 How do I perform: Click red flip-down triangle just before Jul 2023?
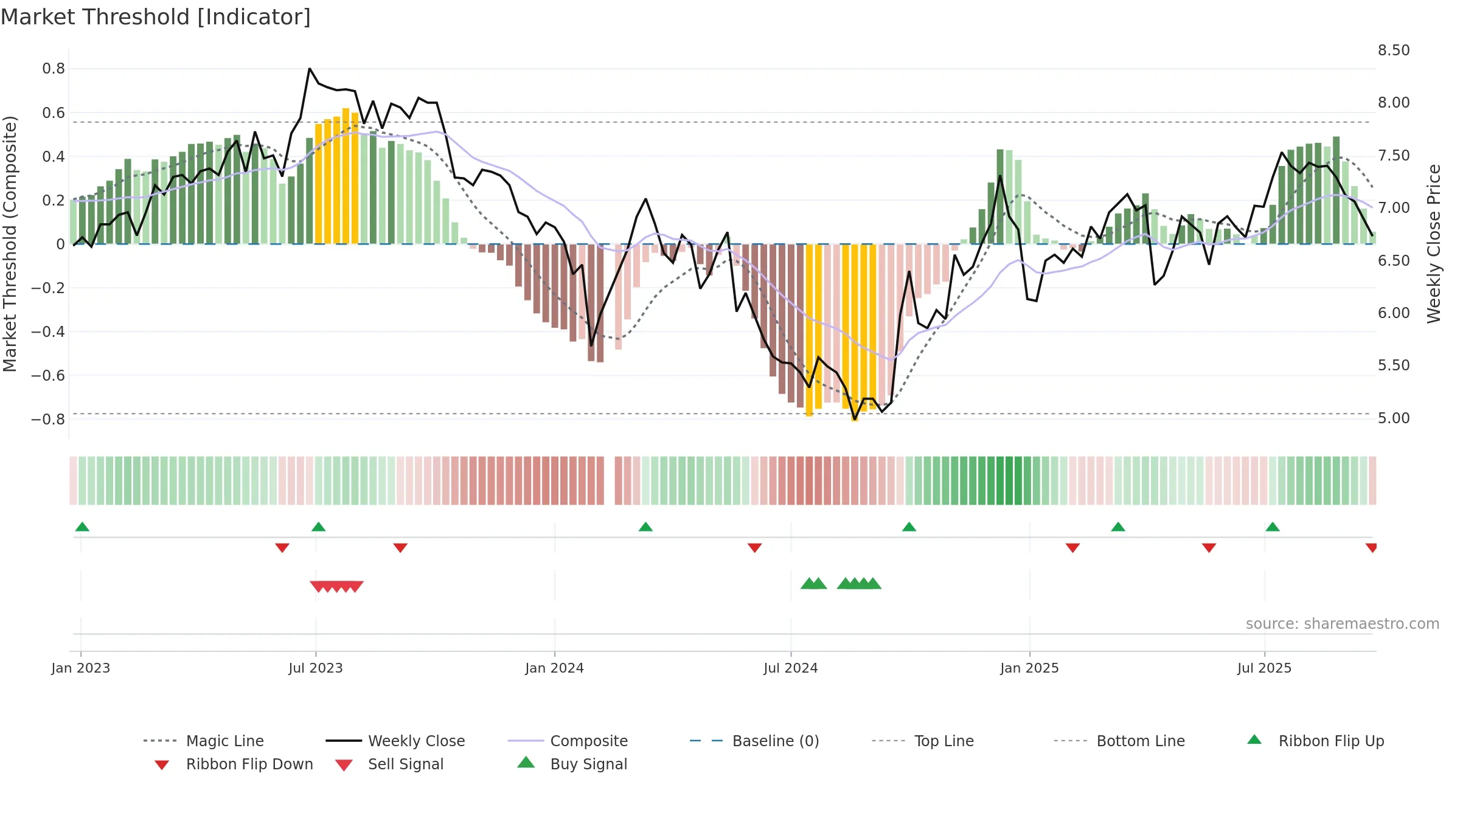pyautogui.click(x=282, y=548)
